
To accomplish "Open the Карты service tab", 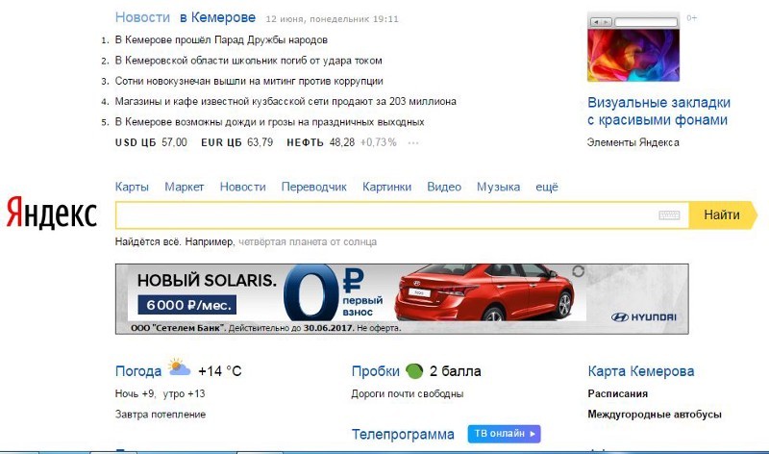I will (132, 187).
